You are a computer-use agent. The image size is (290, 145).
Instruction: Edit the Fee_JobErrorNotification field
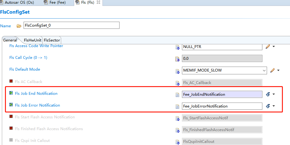coord(222,106)
